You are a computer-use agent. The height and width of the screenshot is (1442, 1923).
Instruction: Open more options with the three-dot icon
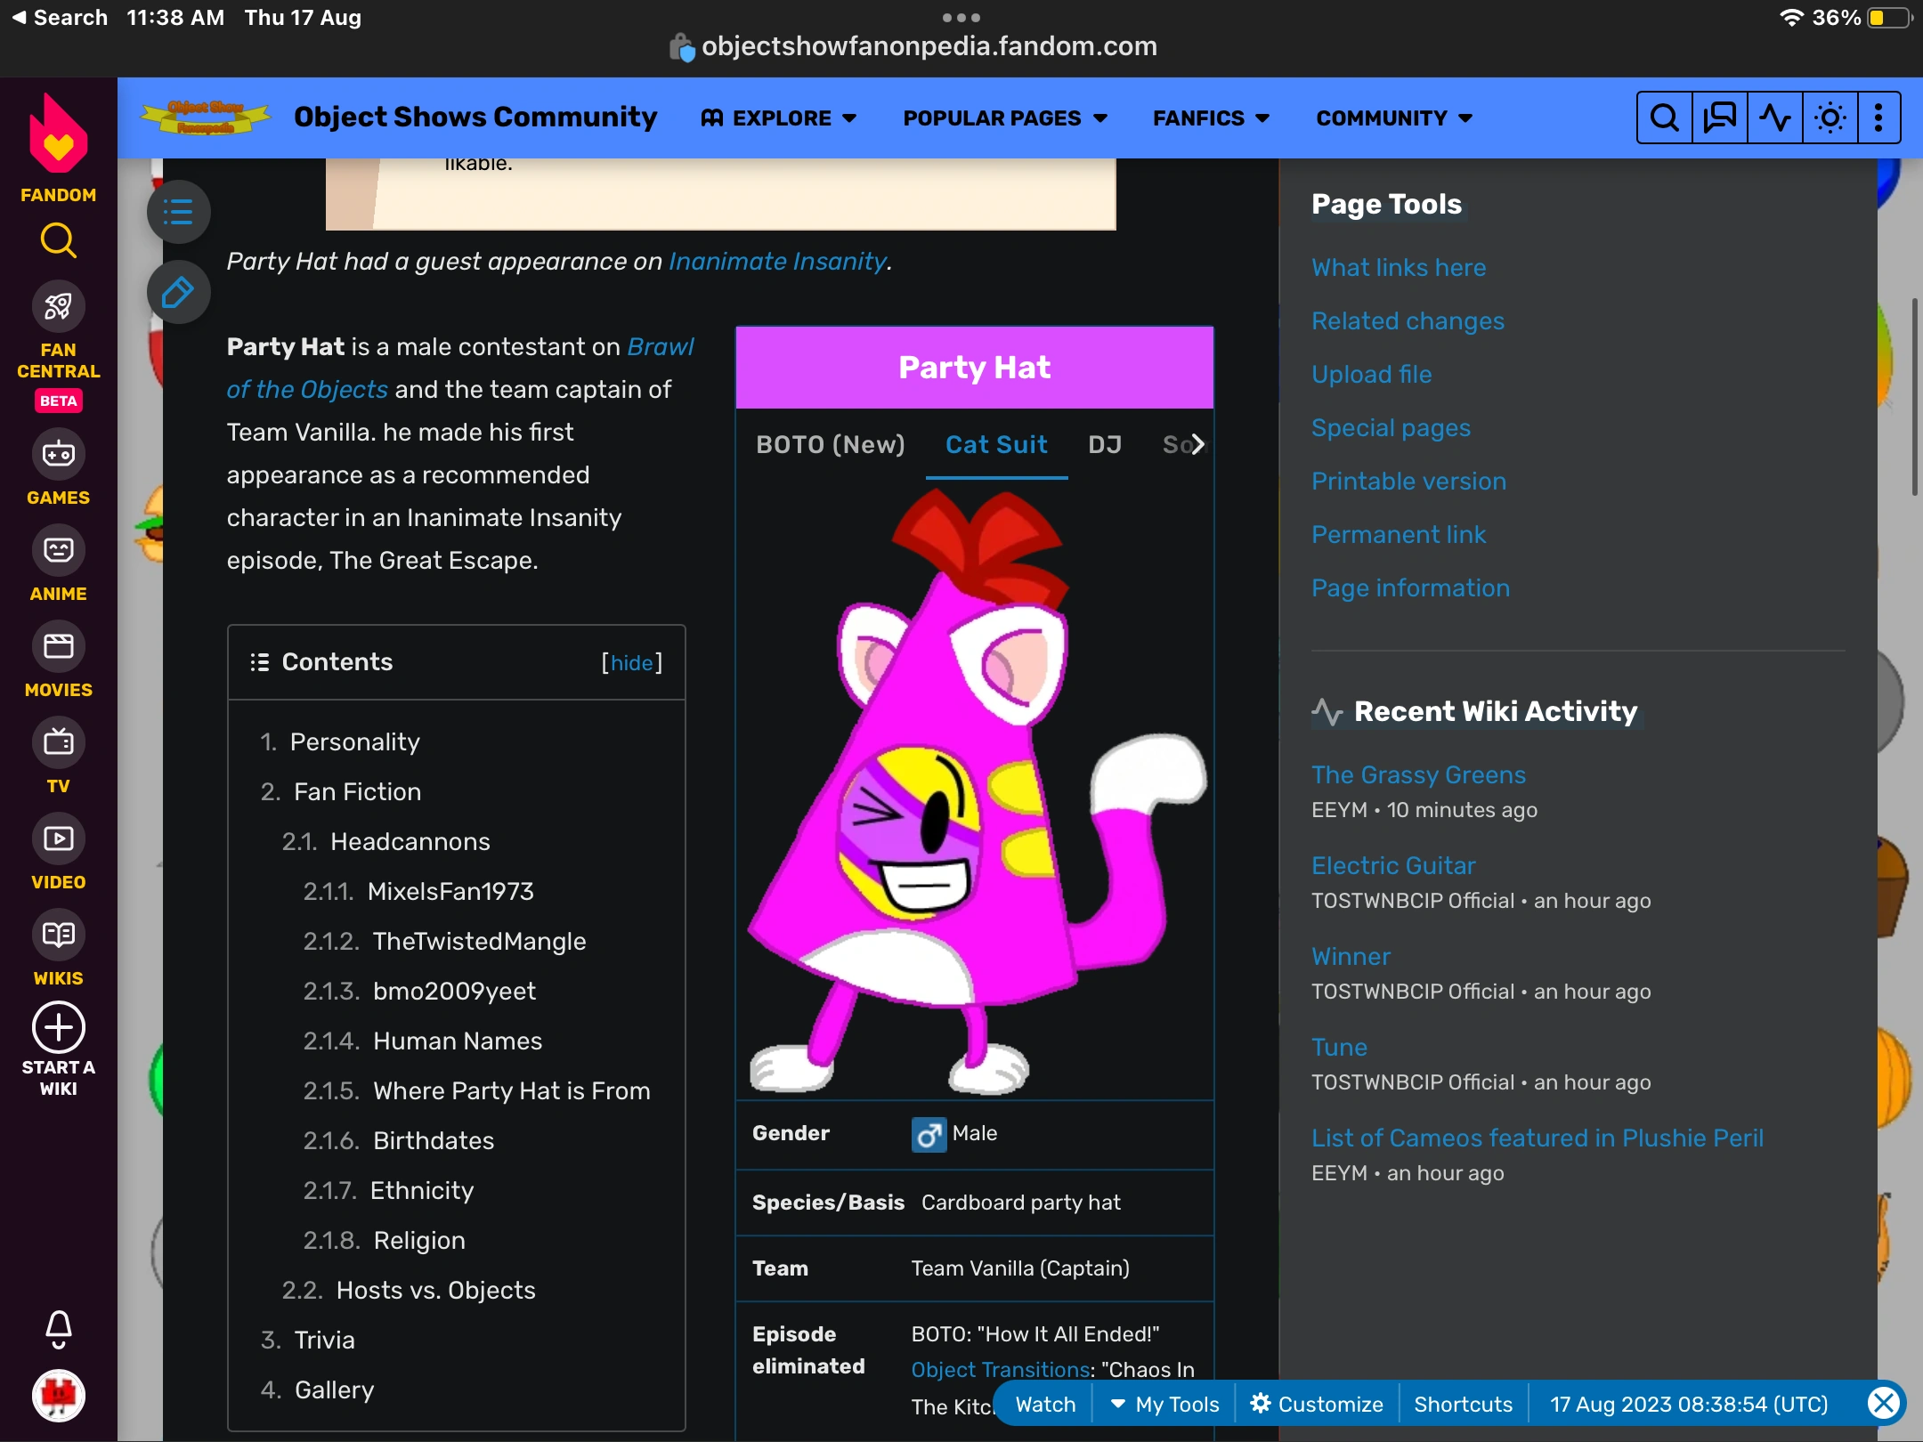pyautogui.click(x=1879, y=117)
